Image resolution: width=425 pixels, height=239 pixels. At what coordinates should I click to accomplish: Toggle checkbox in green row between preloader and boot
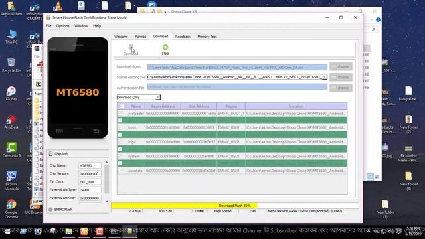tap(120, 120)
